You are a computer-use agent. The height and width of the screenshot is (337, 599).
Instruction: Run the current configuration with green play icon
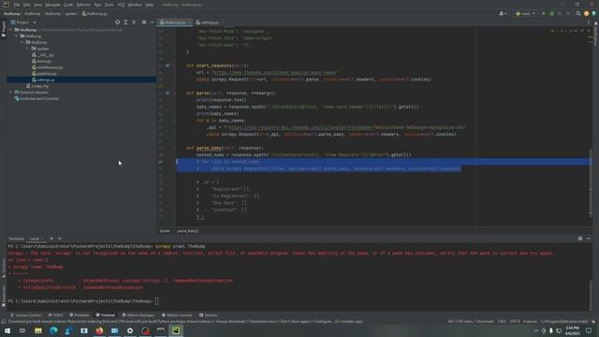[x=544, y=13]
